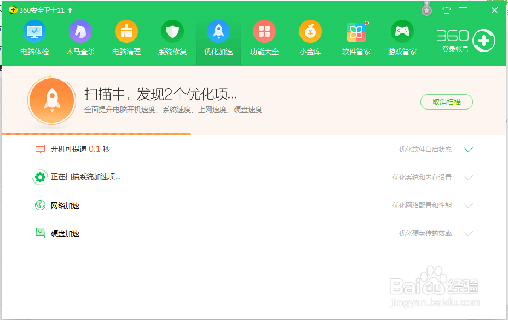
Task: Open 电脑清理 cleanup tool
Action: pyautogui.click(x=126, y=37)
